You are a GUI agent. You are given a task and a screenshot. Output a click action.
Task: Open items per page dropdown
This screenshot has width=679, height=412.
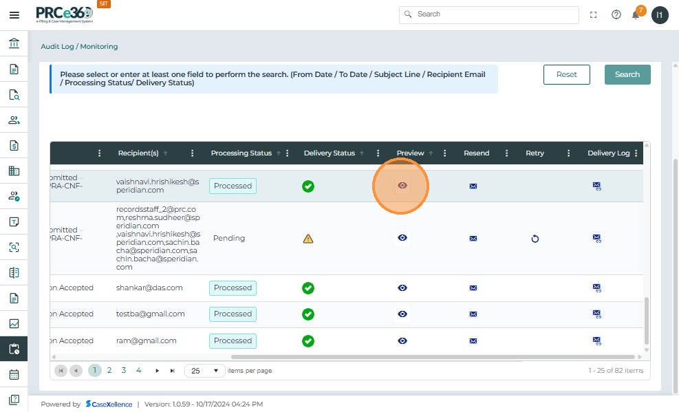coord(205,371)
